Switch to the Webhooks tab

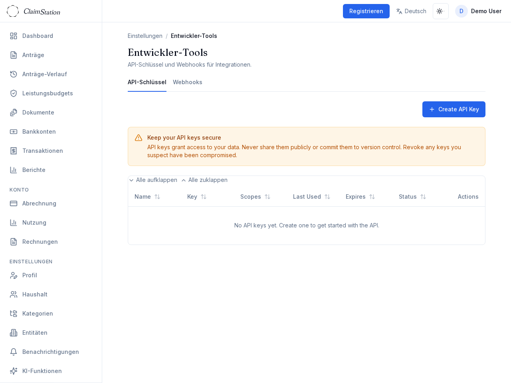187,82
